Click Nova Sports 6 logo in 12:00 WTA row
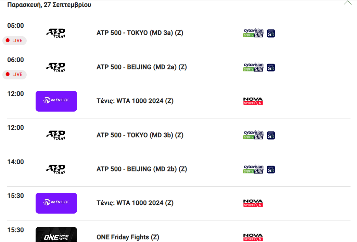Screen dimensions: 357x242 click(x=253, y=101)
